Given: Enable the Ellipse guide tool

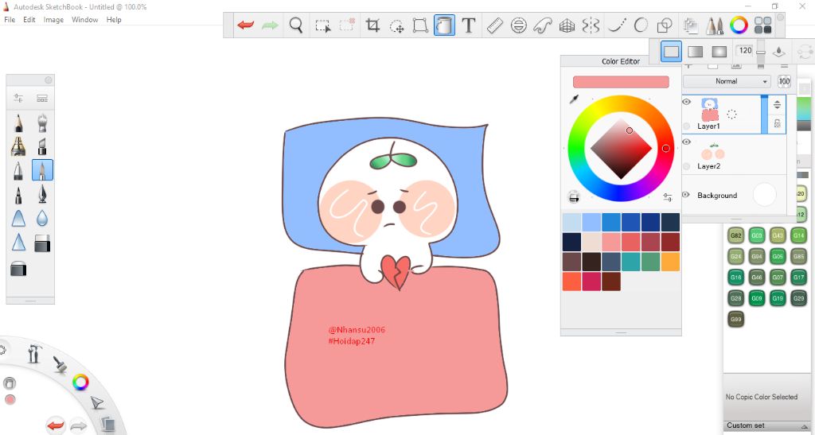Looking at the screenshot, I should [x=519, y=25].
